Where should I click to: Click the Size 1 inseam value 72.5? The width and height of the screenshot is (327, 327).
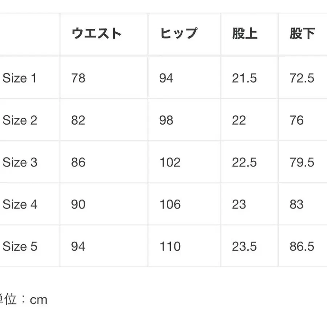click(x=302, y=78)
